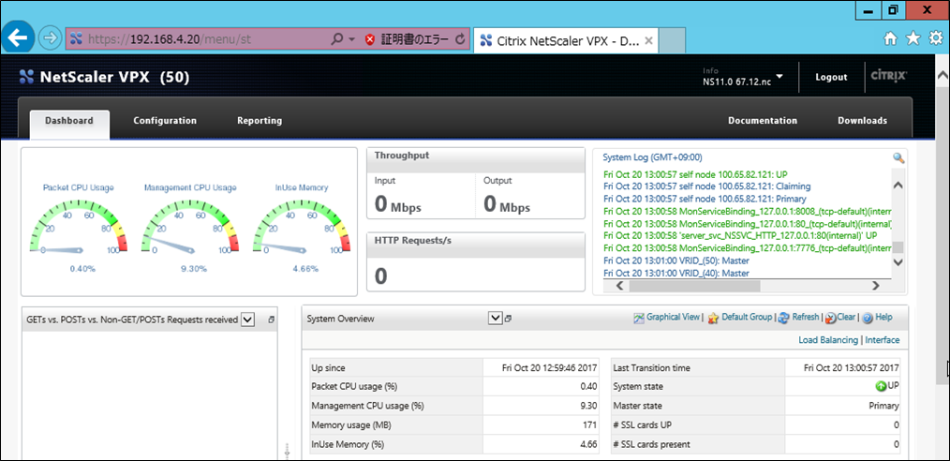Open browser Tools gear icon

[x=935, y=38]
